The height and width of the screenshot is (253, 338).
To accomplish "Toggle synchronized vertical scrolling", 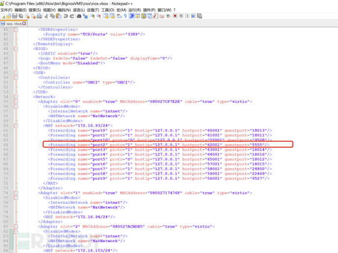I will (x=106, y=16).
